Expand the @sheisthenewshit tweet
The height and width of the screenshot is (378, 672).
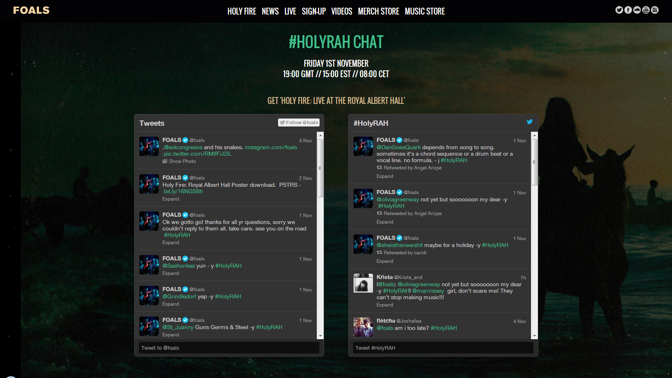385,261
